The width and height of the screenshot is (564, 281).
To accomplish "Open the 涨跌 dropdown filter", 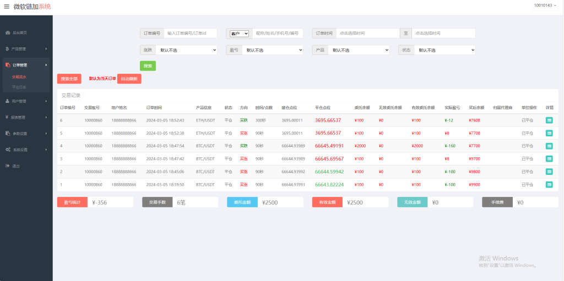I will click(x=186, y=50).
